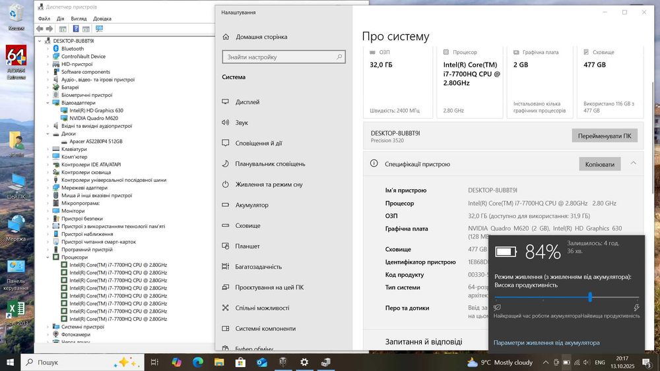Click the Знайти настройку search field
Image resolution: width=660 pixels, height=371 pixels.
tap(284, 57)
